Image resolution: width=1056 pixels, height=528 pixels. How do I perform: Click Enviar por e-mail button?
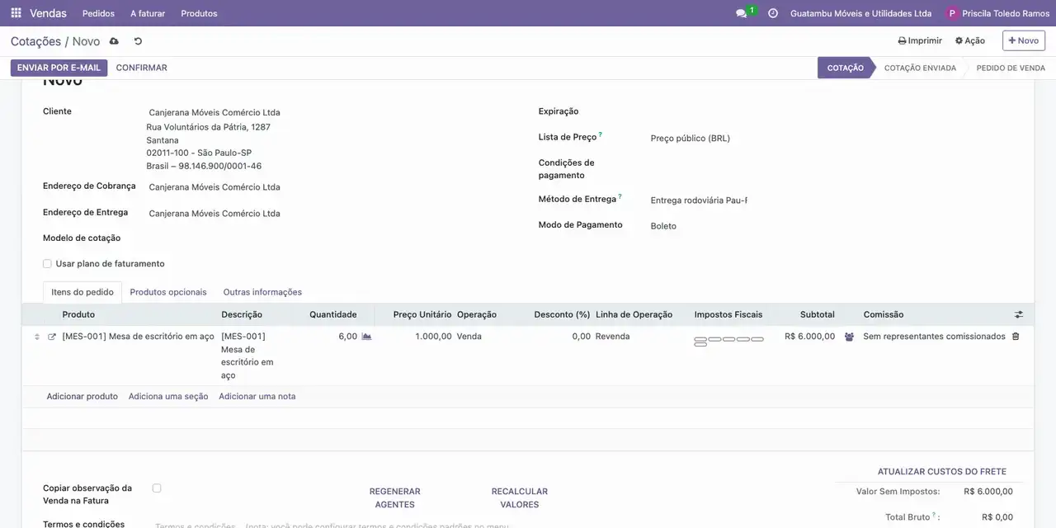point(59,68)
